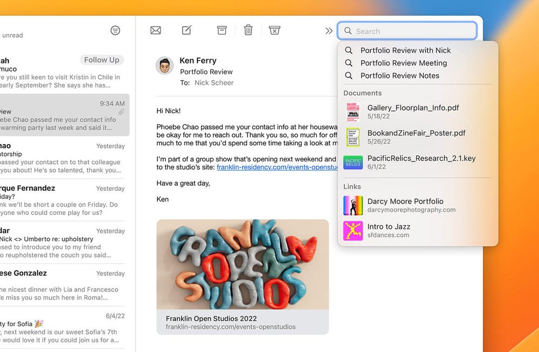The image size is (539, 352).
Task: Open BookandZineFair_Poster.pdf document result
Action: [418, 137]
